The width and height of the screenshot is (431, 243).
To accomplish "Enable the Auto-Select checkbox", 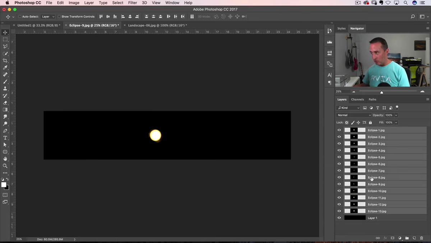I will coord(20,17).
